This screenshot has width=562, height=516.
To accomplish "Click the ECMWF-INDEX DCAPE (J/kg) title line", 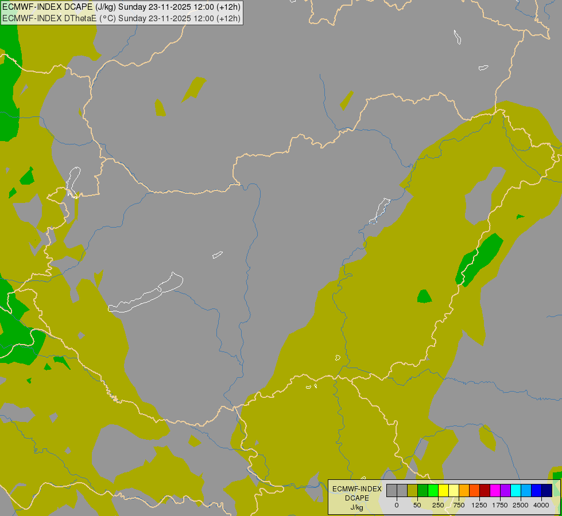I will click(121, 7).
